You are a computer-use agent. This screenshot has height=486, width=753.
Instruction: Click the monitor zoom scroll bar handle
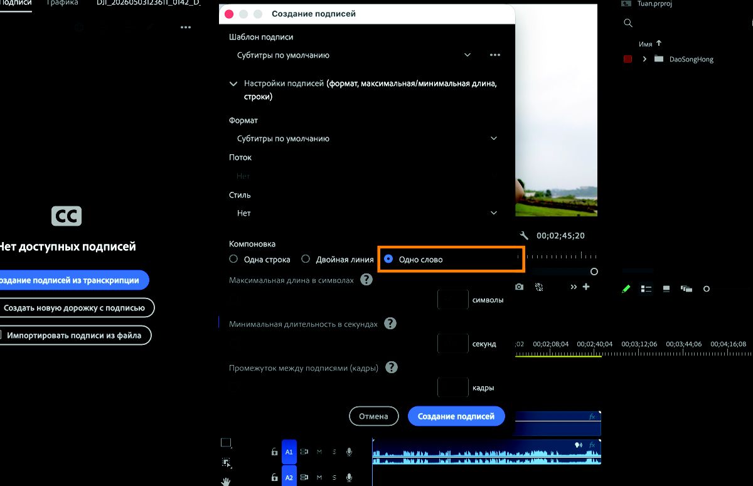point(594,272)
